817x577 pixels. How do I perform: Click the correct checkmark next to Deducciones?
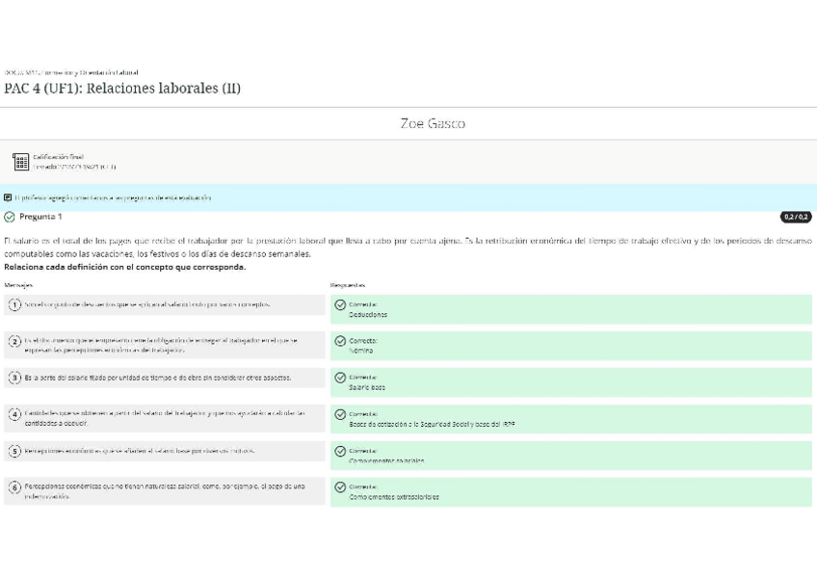point(340,304)
